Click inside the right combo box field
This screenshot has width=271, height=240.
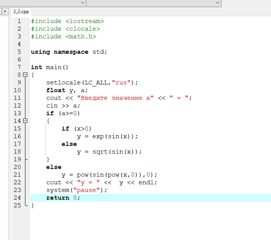[151, 3]
